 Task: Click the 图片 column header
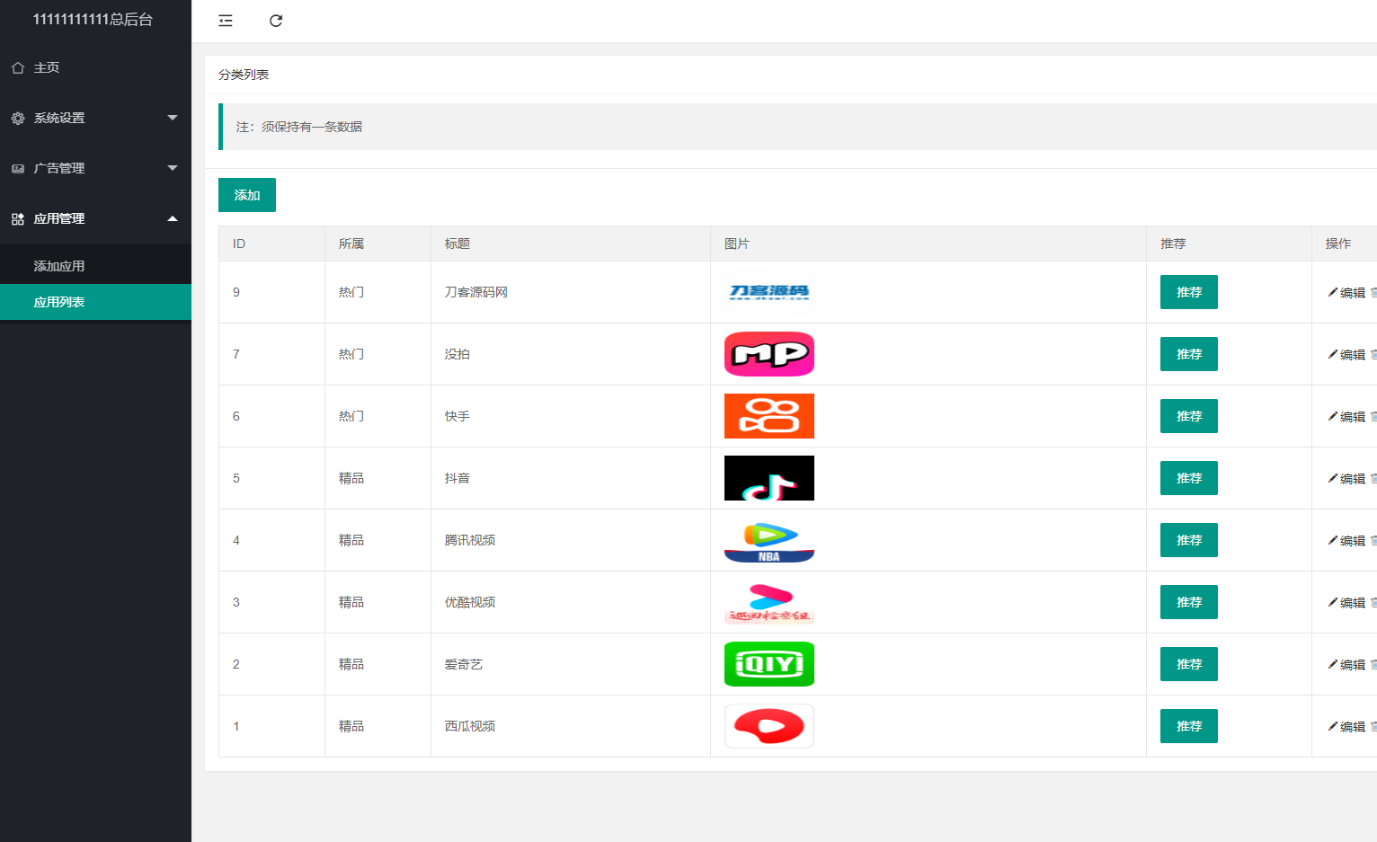737,244
